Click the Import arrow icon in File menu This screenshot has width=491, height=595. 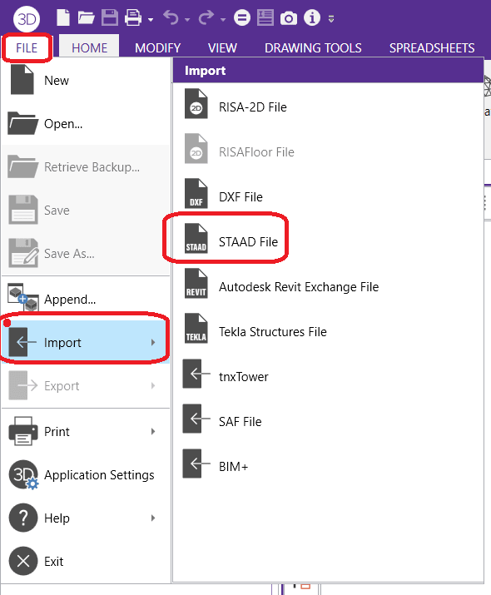[x=22, y=342]
